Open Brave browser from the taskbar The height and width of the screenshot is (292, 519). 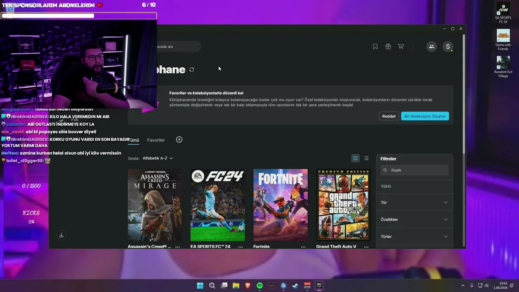[248, 286]
